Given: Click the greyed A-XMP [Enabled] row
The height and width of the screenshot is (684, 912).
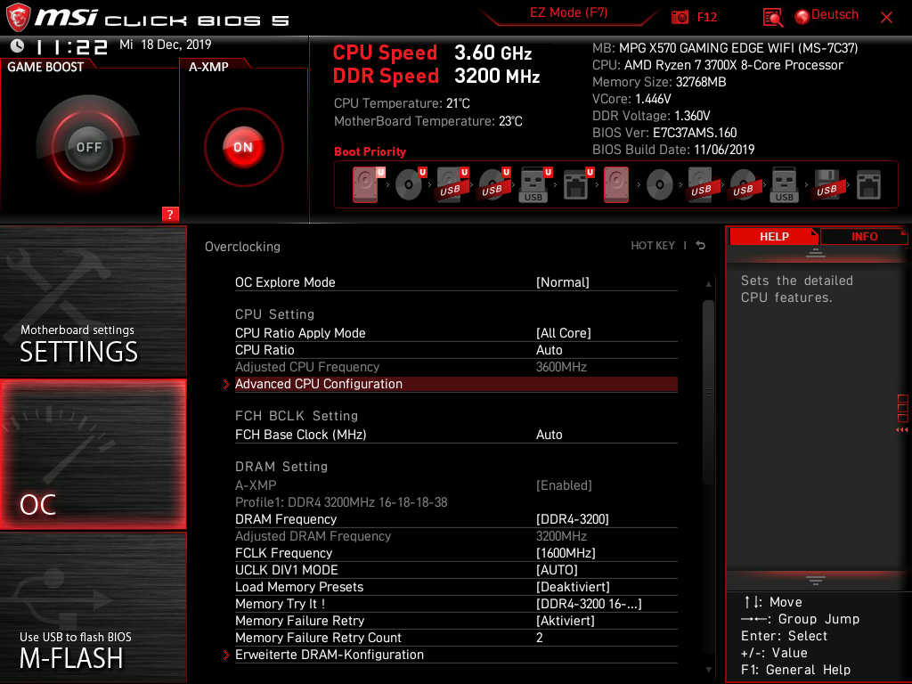Looking at the screenshot, I should click(x=456, y=485).
